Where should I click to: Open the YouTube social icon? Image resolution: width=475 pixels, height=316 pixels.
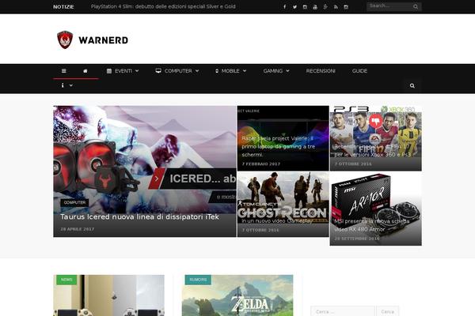(315, 6)
